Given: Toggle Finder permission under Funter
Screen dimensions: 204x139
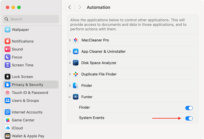Looking at the screenshot, I should (189, 108).
